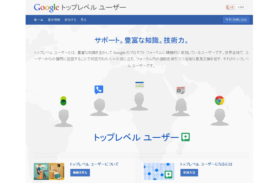Screen dimensions: 279x183
Task: Click the 動画を見る button
Action: coord(80,172)
